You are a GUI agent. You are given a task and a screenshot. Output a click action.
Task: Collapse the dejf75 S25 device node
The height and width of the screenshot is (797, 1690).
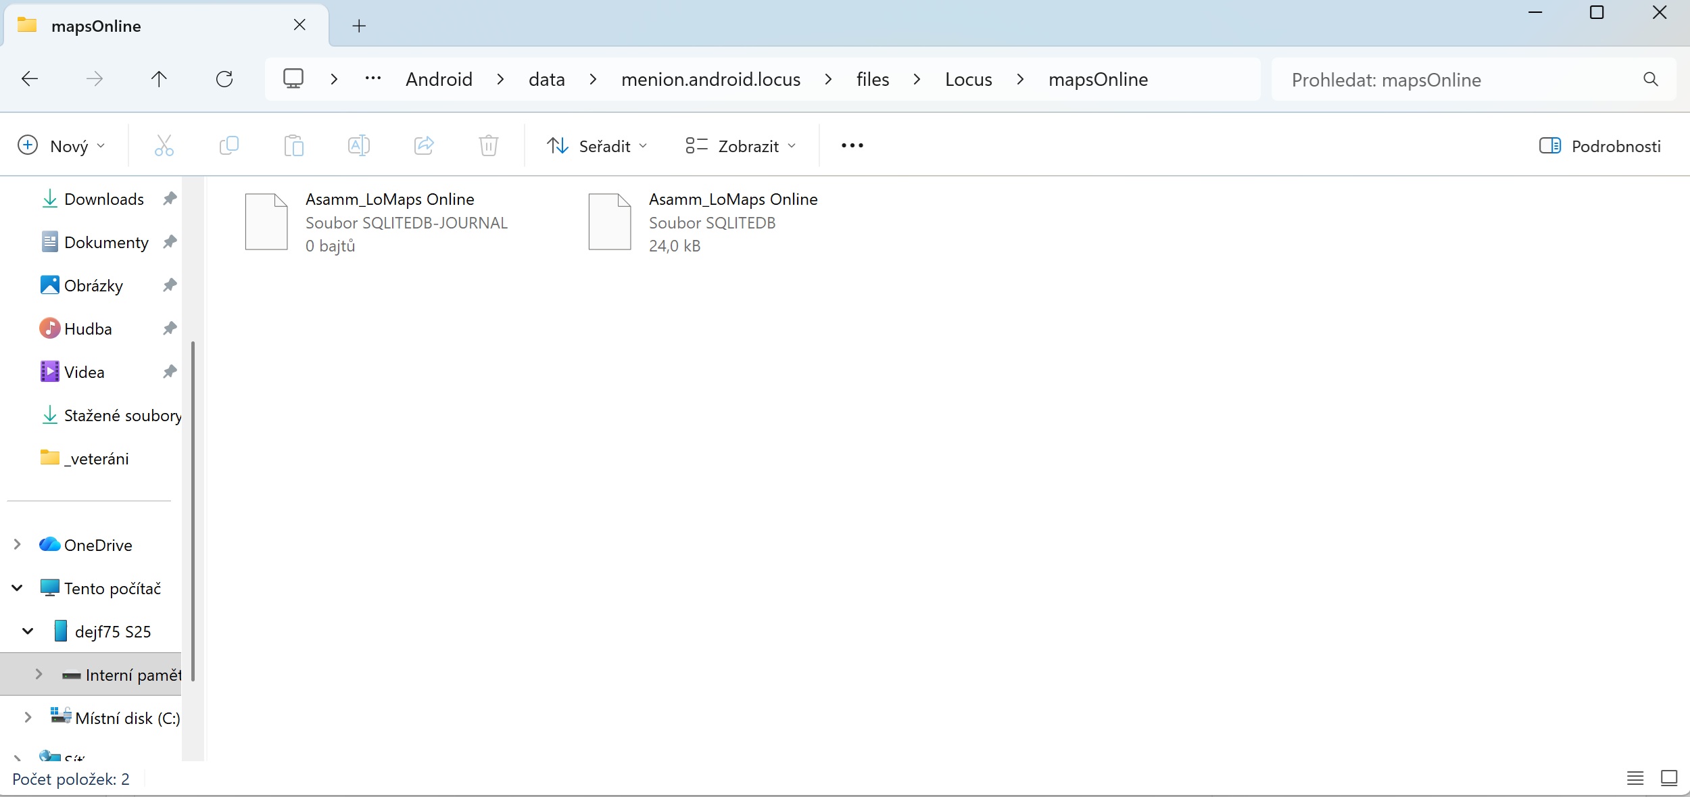[x=28, y=631]
